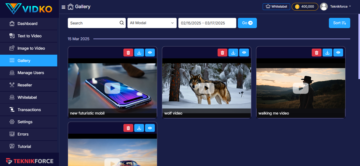Click the home icon beside Gallery

70,7
